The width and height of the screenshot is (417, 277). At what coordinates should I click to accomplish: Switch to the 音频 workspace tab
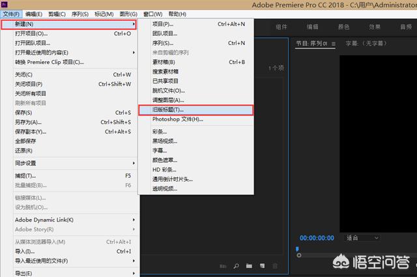[x=406, y=27]
